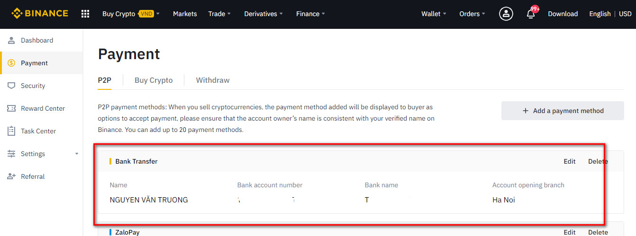The height and width of the screenshot is (236, 636).
Task: Expand the Settings sidebar arrow
Action: point(77,154)
